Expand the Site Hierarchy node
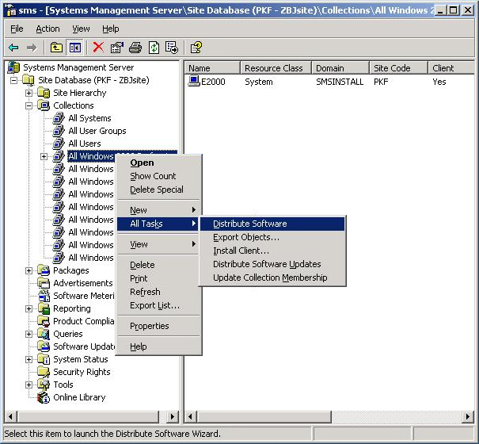The width and height of the screenshot is (479, 444). coord(29,93)
